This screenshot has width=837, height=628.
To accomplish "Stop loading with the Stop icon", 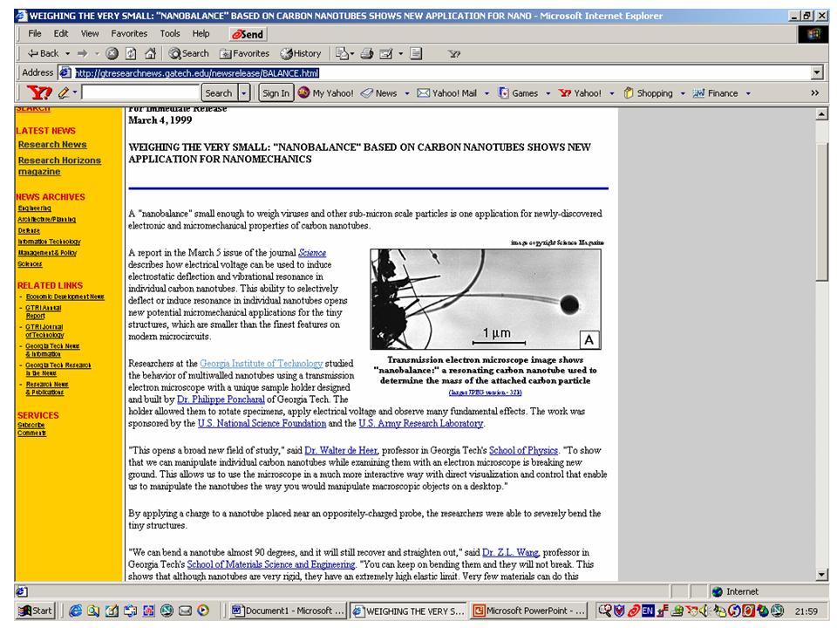I will tap(112, 53).
